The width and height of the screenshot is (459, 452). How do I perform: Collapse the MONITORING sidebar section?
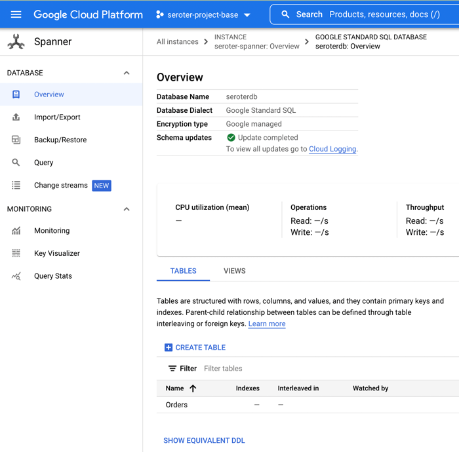pos(127,209)
